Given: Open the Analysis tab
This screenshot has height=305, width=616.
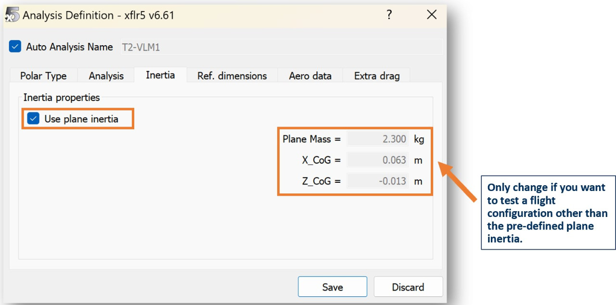Looking at the screenshot, I should coord(106,76).
